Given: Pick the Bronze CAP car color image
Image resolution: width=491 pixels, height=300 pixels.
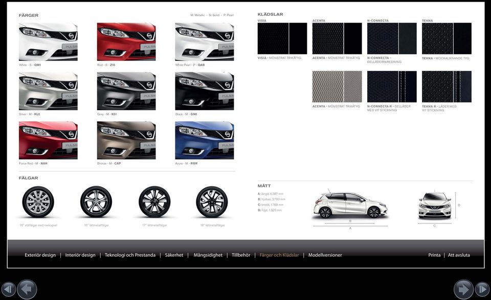Looking at the screenshot, I should (x=126, y=140).
